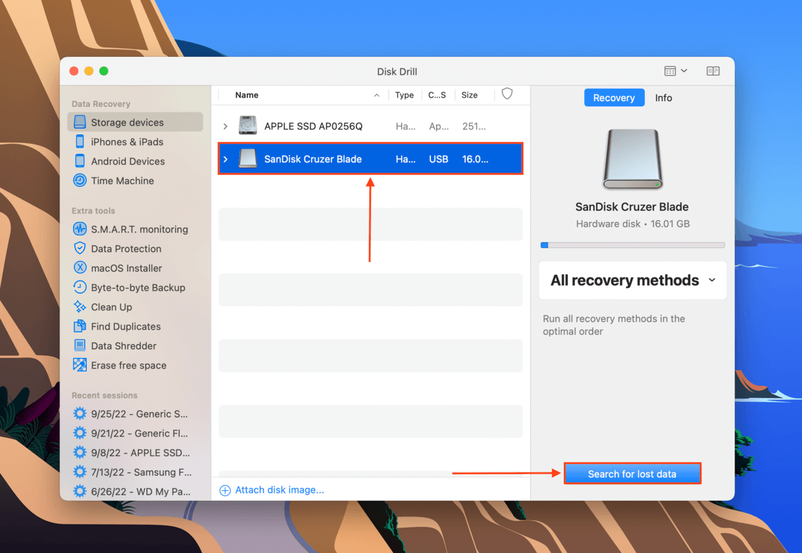Click 16.0... size of SanDisk row
802x553 pixels.
point(475,159)
